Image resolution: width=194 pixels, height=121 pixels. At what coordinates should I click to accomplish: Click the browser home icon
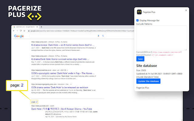25,31
